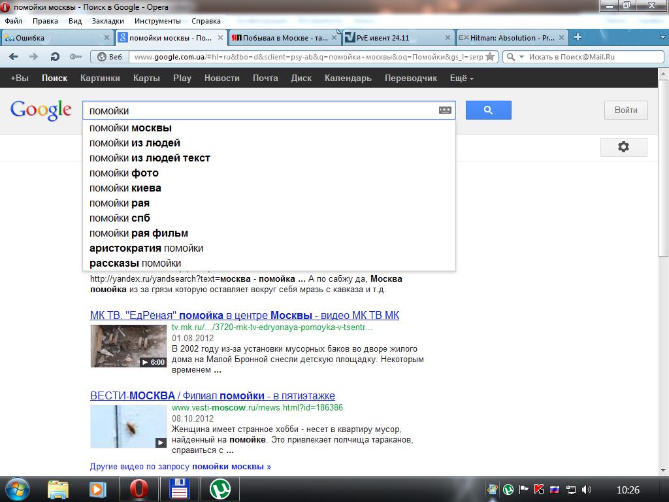669x502 pixels.
Task: Open ВЕСТИ-МОСКВА Филиал помойки result
Action: point(212,395)
